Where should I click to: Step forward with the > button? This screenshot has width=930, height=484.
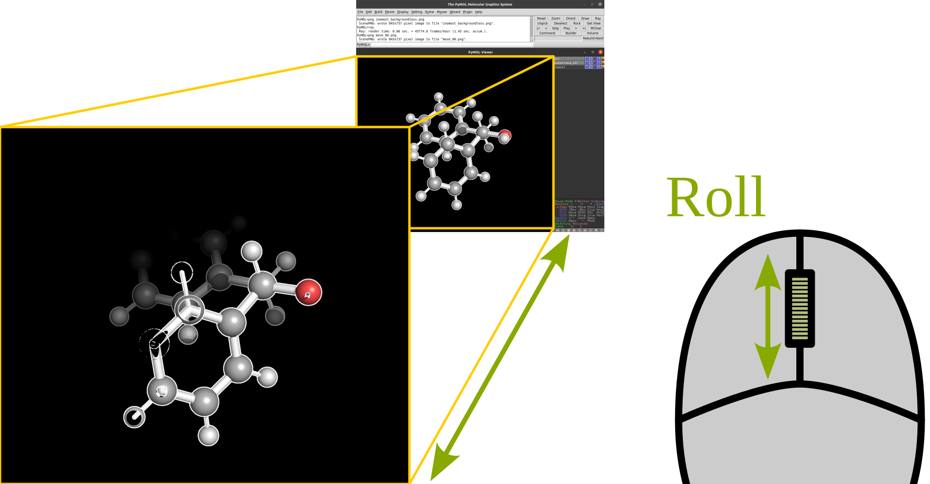(x=576, y=28)
